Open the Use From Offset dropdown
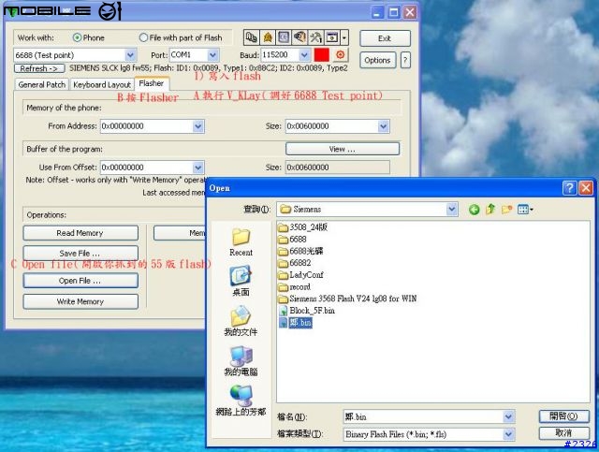The image size is (599, 452). (x=197, y=168)
